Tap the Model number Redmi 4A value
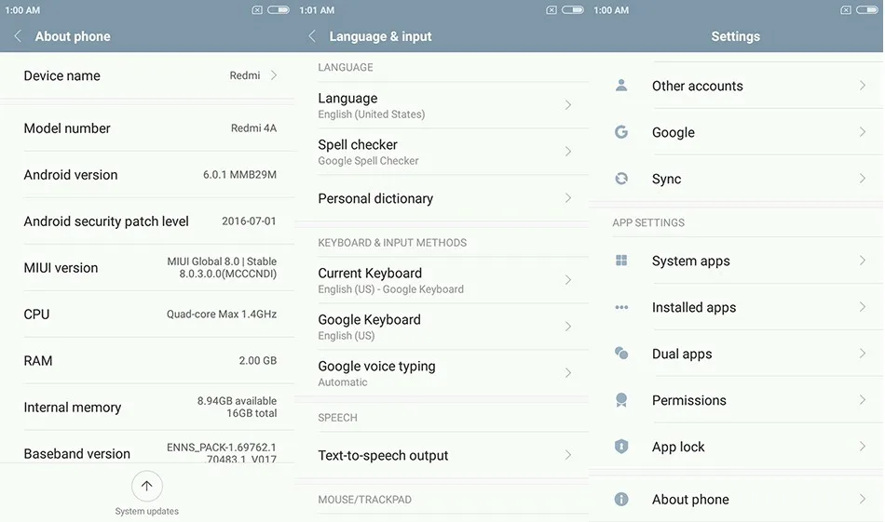 pos(253,128)
